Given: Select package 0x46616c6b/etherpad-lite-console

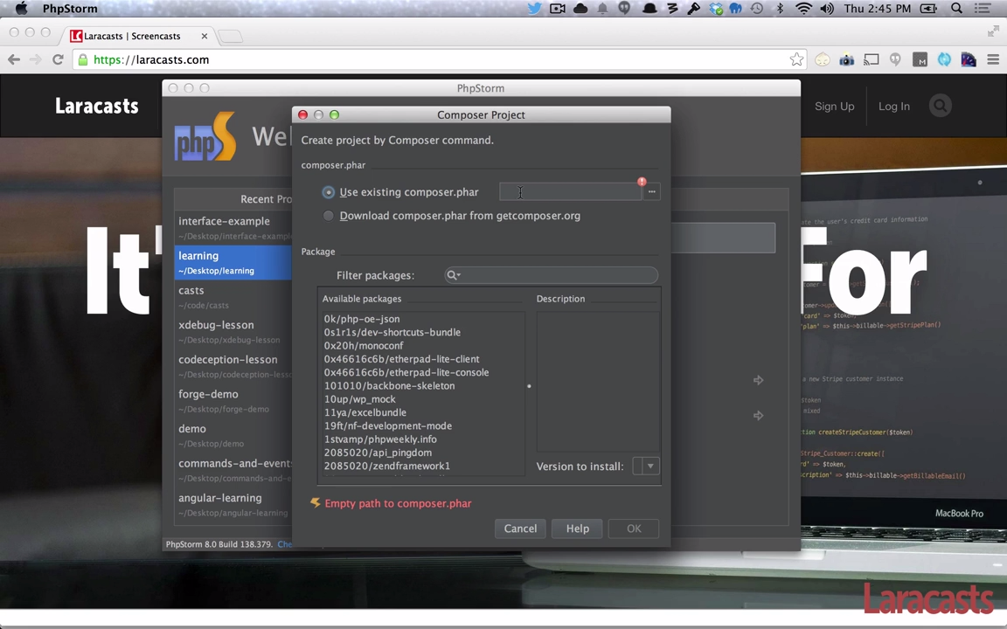Looking at the screenshot, I should (x=406, y=372).
